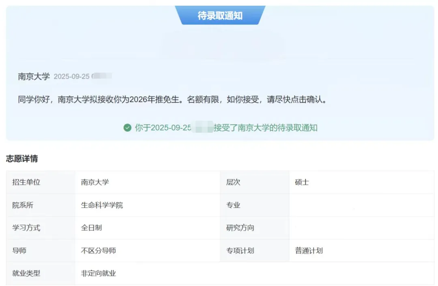
Task: Click the 2025-09-25 date beside sender name
Action: point(71,76)
